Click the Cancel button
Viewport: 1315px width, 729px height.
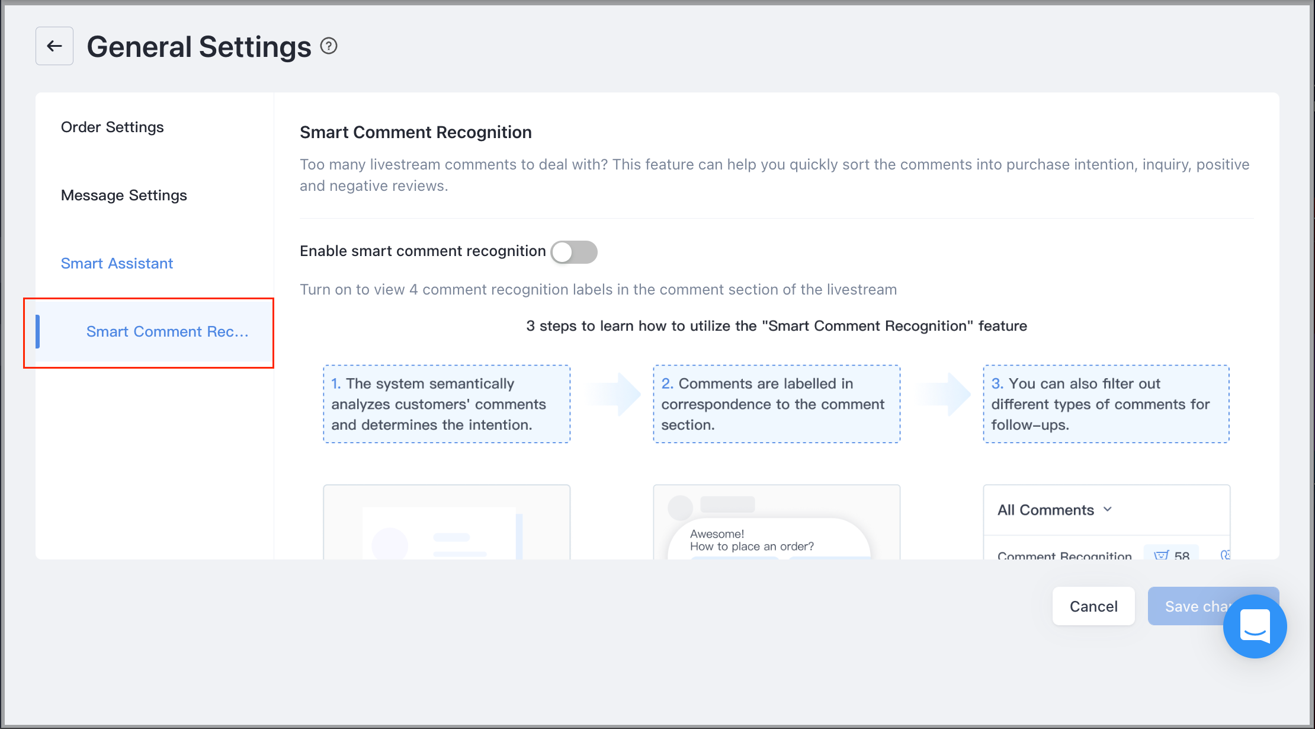point(1093,606)
